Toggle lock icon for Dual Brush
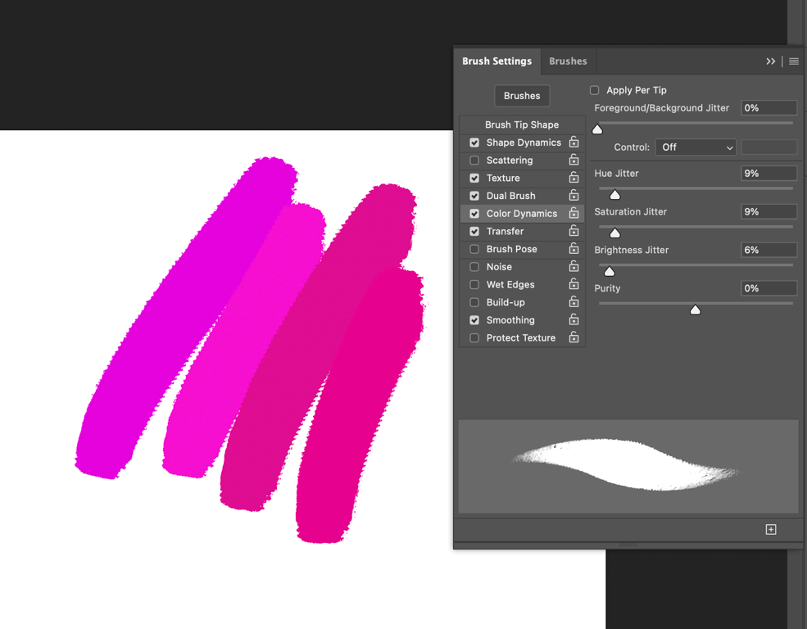Image resolution: width=807 pixels, height=629 pixels. click(x=574, y=196)
